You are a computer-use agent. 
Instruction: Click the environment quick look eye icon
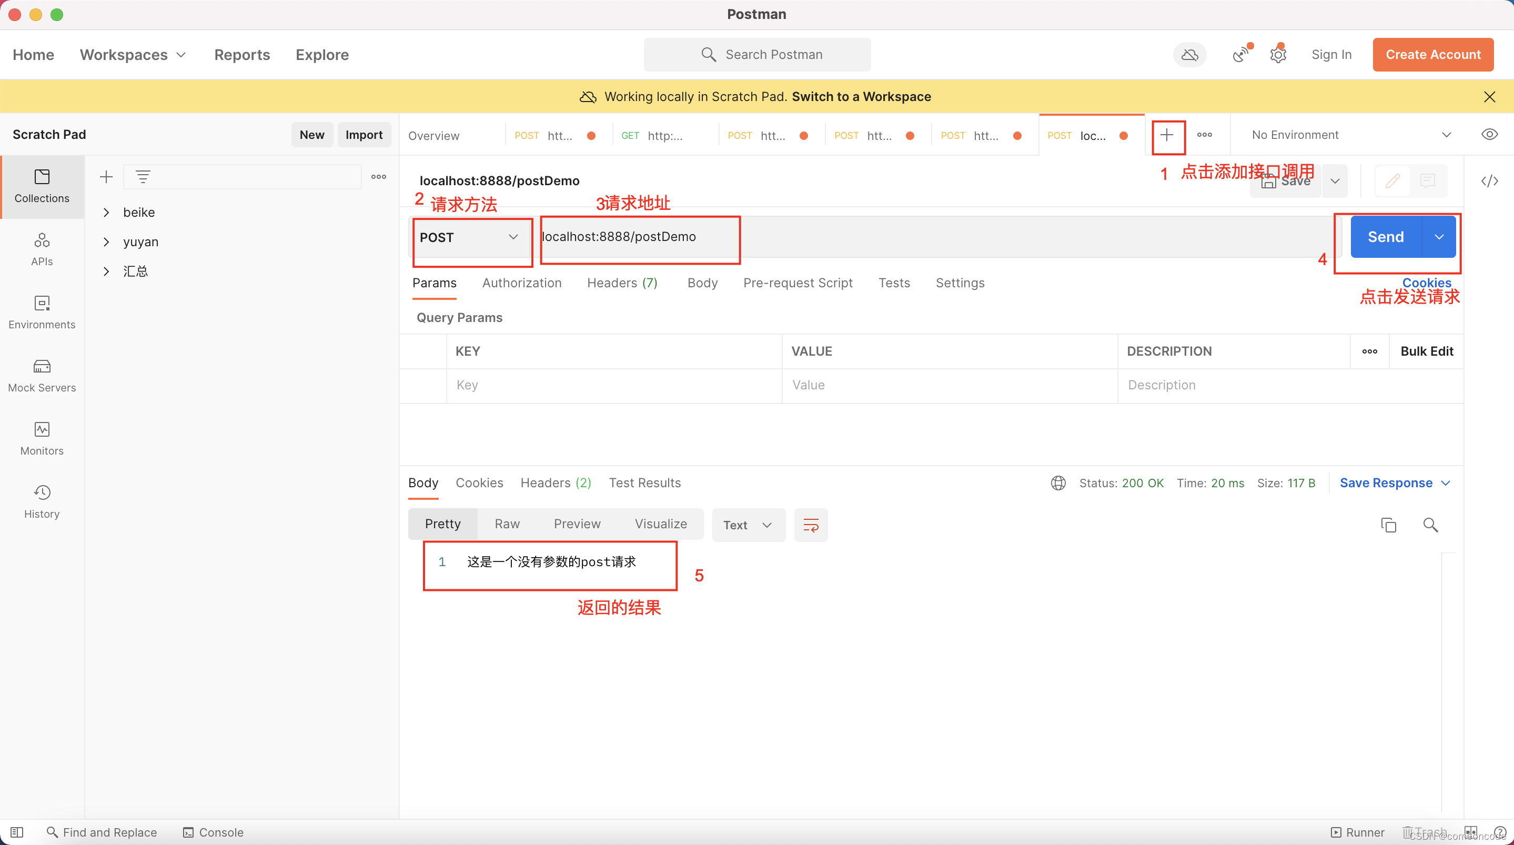coord(1489,135)
